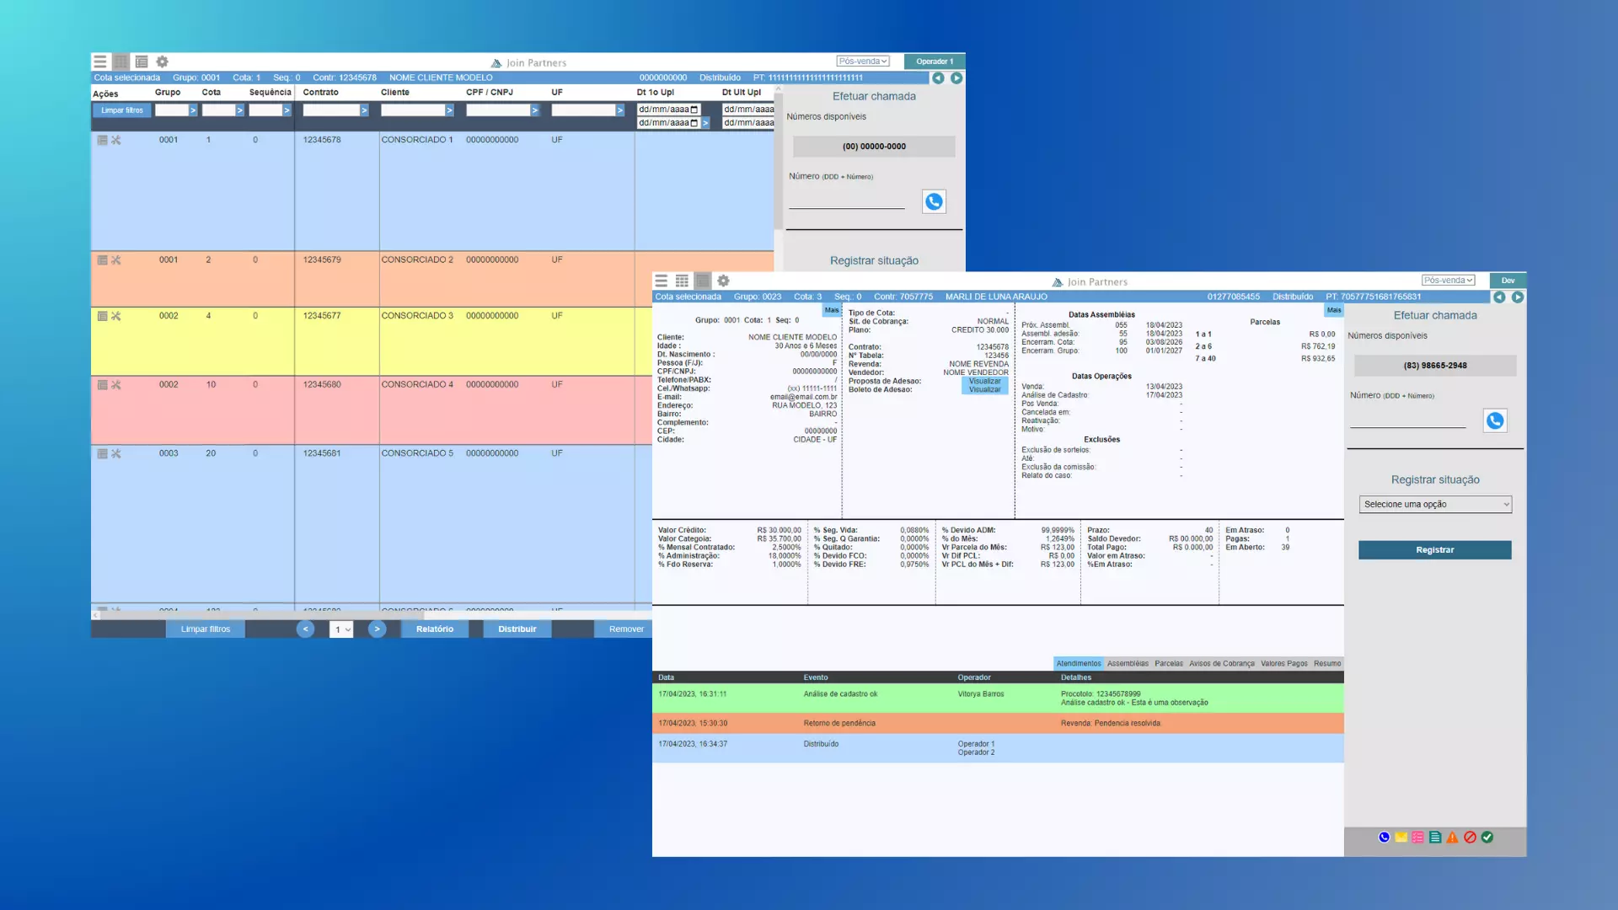Viewport: 1618px width, 910px height.
Task: Click the teal document icon
Action: [1435, 837]
